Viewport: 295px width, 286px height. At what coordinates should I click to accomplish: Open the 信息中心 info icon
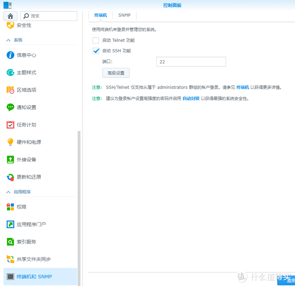tap(10, 55)
